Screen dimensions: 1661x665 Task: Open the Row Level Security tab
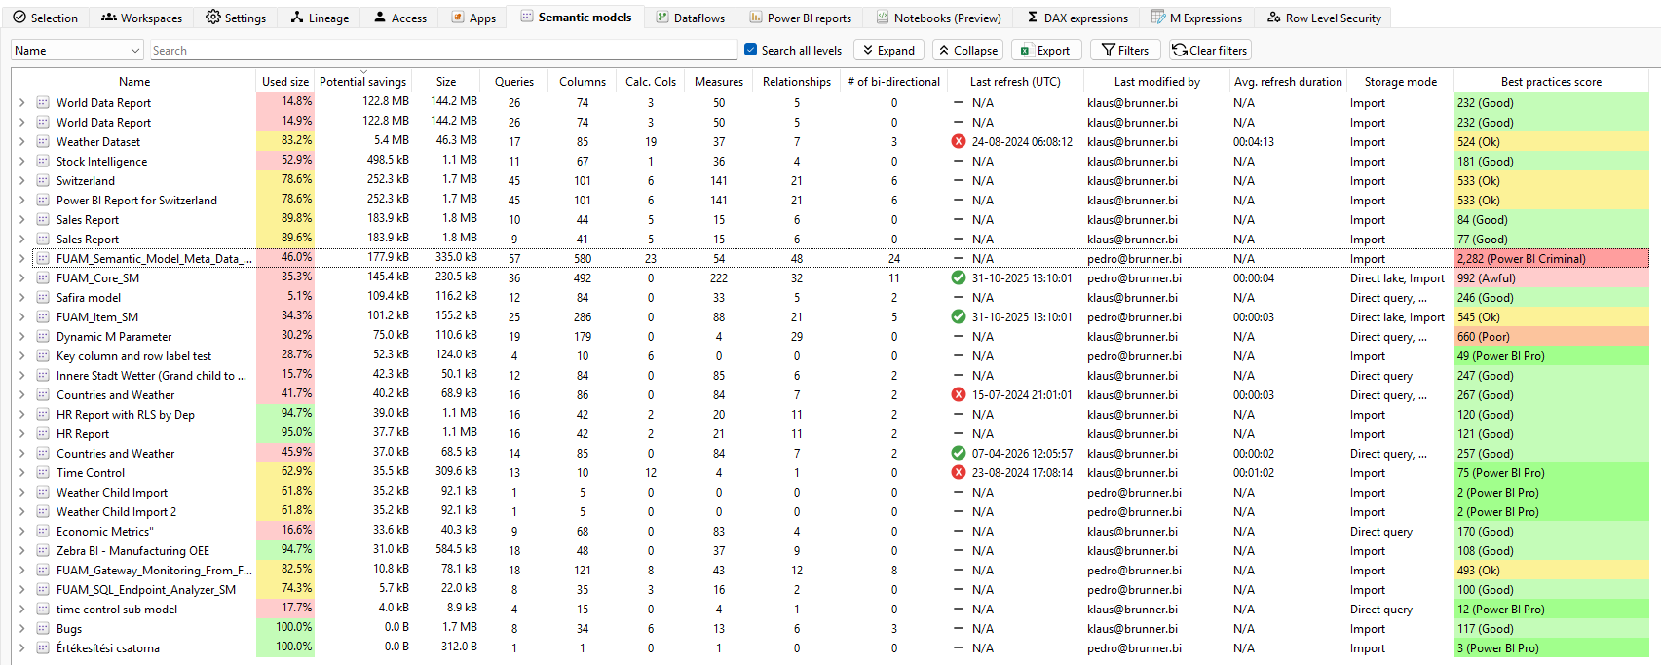pos(1324,18)
